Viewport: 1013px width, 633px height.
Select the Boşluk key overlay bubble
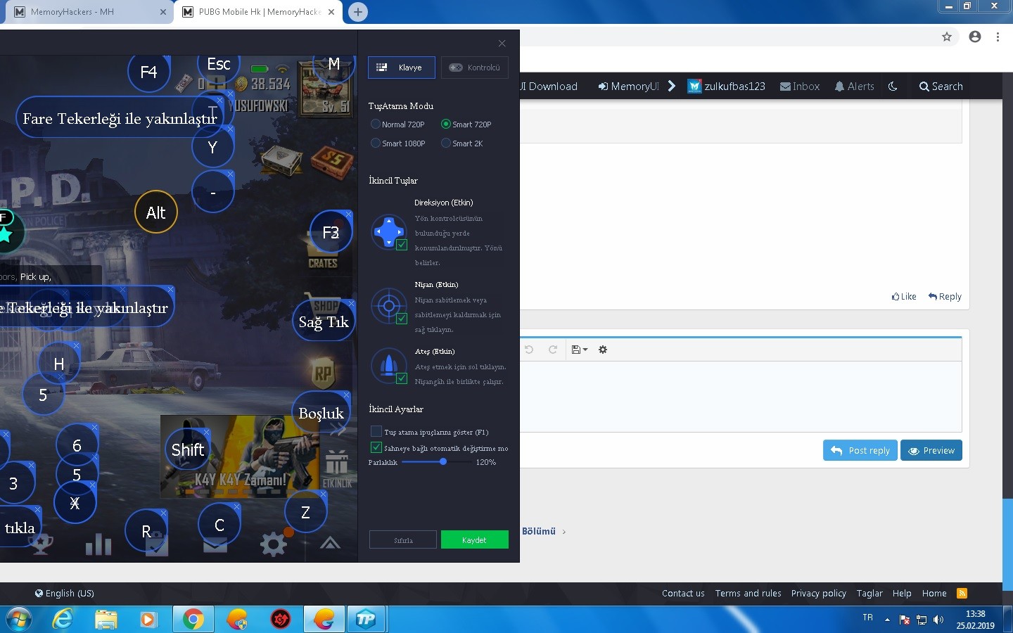click(321, 414)
